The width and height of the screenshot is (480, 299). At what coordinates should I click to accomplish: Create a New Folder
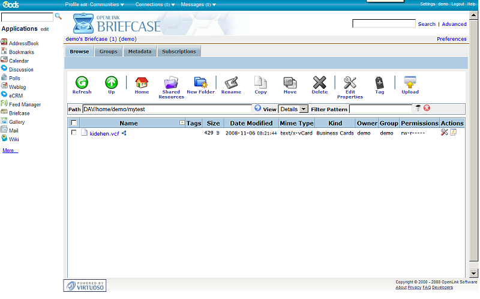pos(200,84)
